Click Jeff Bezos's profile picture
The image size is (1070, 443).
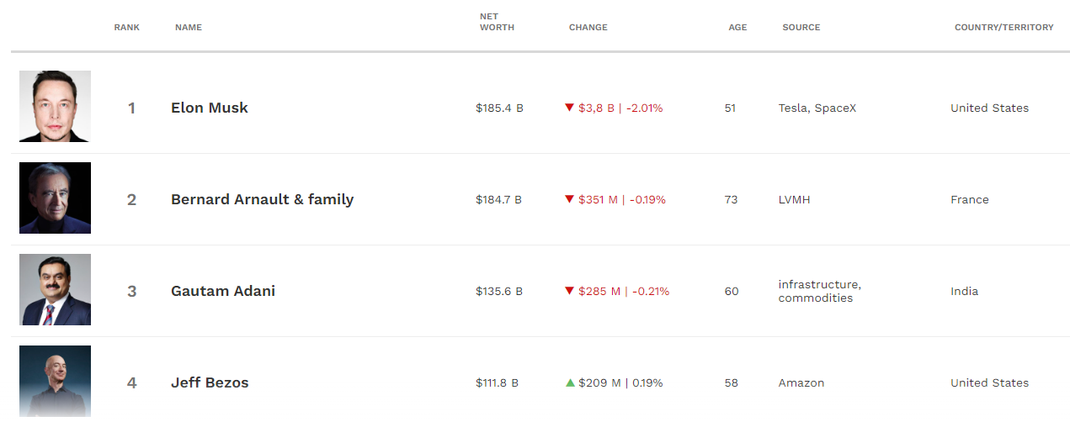(x=55, y=382)
